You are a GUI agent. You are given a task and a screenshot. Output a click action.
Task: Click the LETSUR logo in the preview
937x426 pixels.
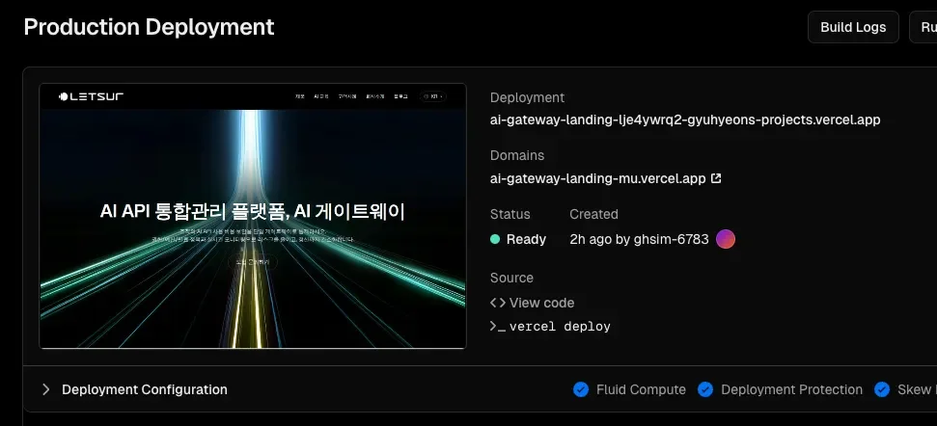91,96
